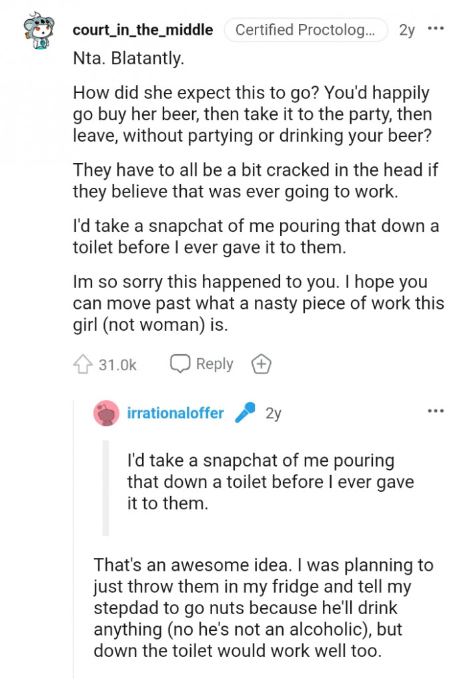467x679 pixels.
Task: Click the speech bubble Reply icon
Action: coord(179,364)
